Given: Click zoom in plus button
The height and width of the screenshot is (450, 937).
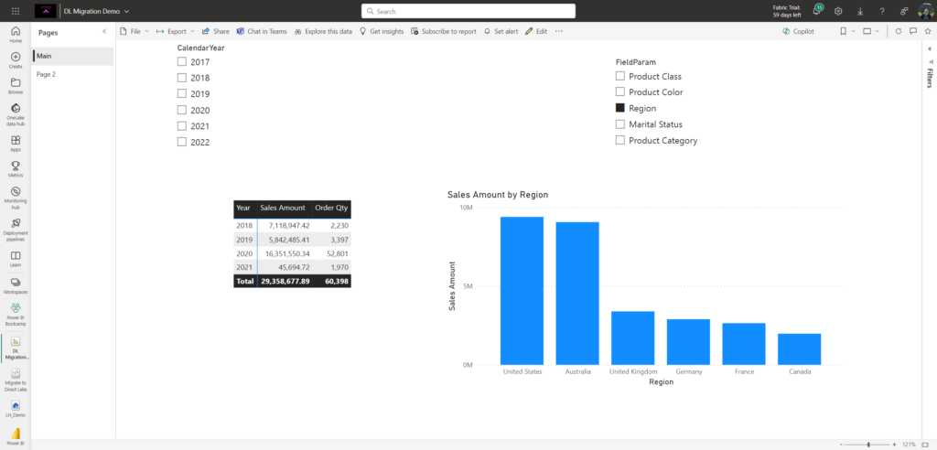Looking at the screenshot, I should click(894, 445).
